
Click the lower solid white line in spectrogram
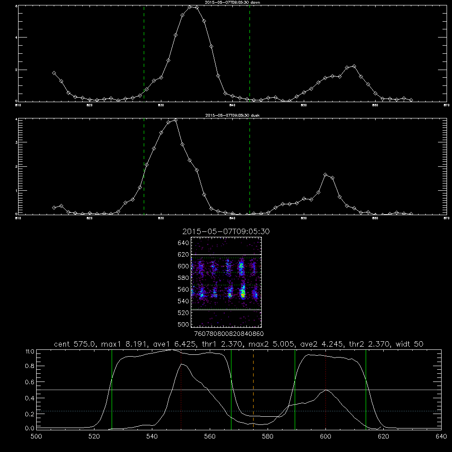(x=226, y=310)
